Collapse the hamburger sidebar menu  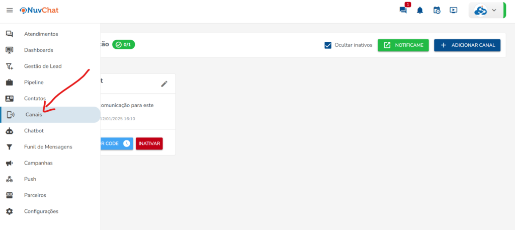10,10
